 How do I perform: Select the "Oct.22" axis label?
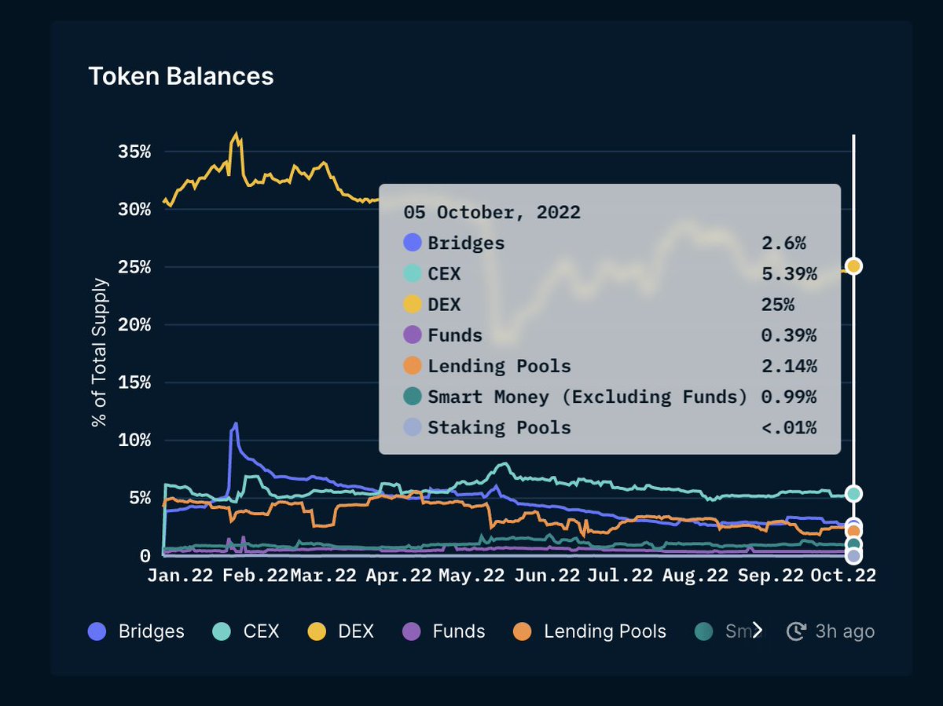pyautogui.click(x=844, y=575)
